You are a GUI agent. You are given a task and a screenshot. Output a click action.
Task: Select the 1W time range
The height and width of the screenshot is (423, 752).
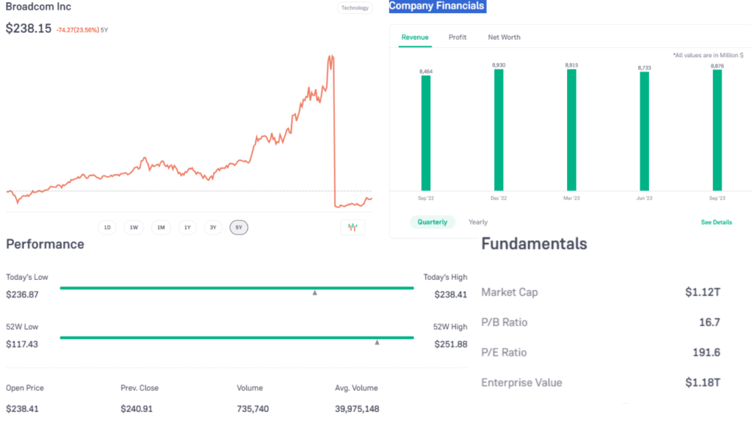point(134,228)
